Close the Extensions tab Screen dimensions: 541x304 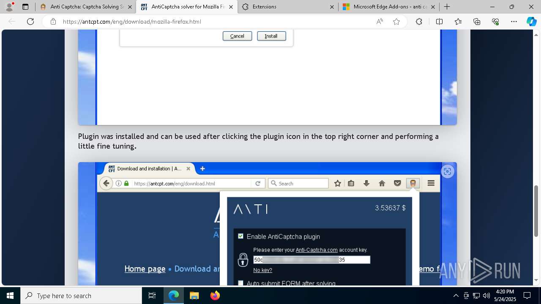tap(332, 7)
